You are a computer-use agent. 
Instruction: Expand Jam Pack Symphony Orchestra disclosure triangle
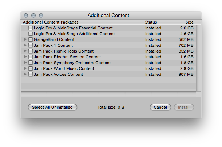click(x=25, y=63)
